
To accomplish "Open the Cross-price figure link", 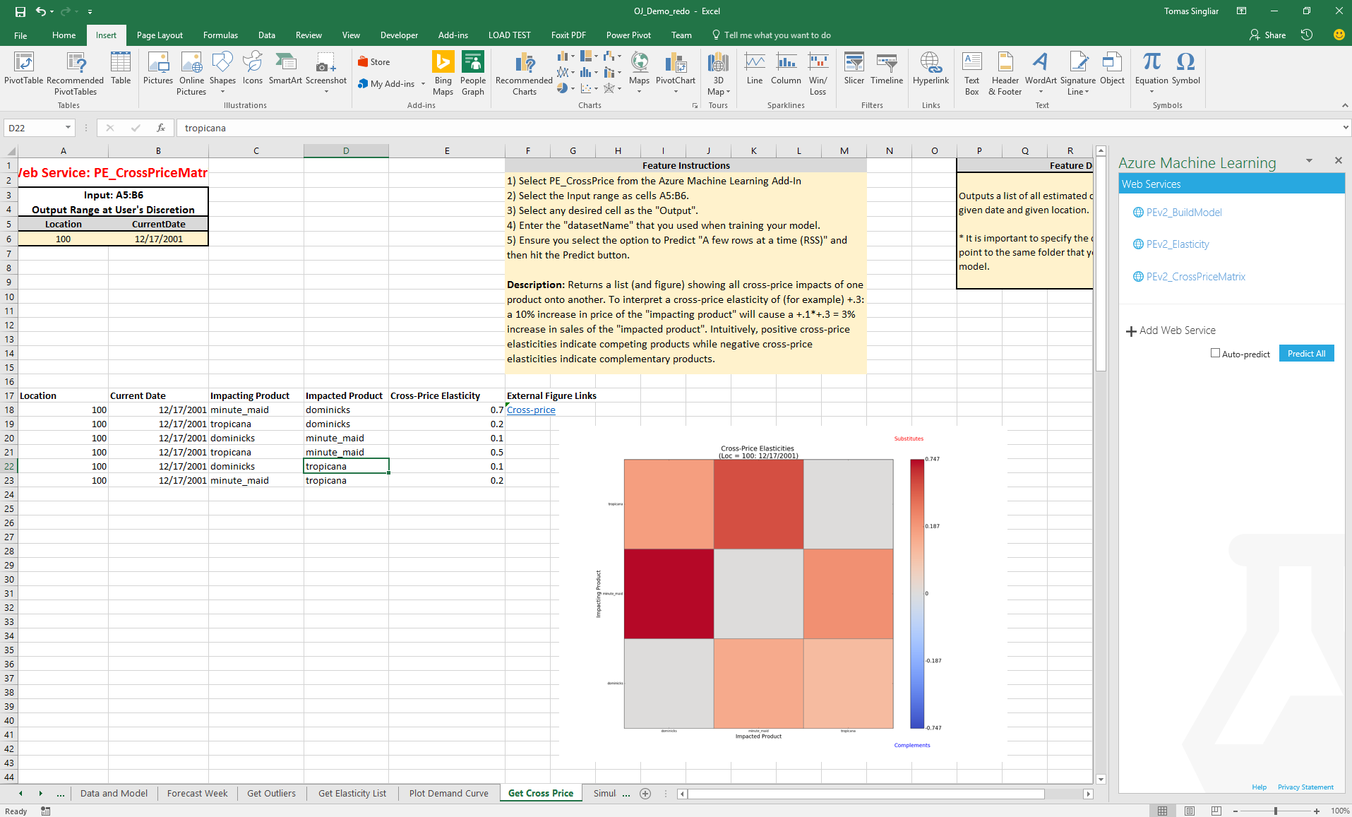I will pos(531,410).
